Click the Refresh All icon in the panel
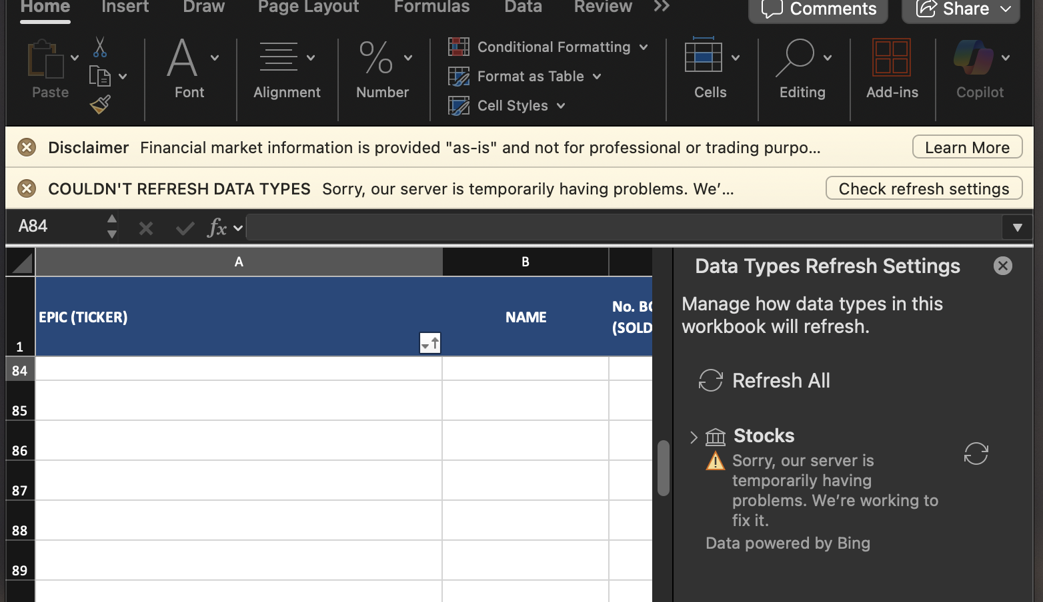The image size is (1043, 602). point(710,380)
